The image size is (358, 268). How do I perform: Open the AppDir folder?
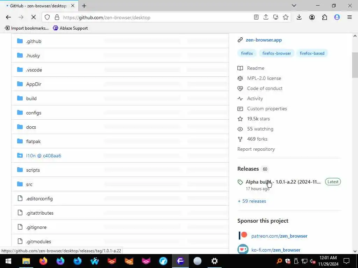click(34, 84)
